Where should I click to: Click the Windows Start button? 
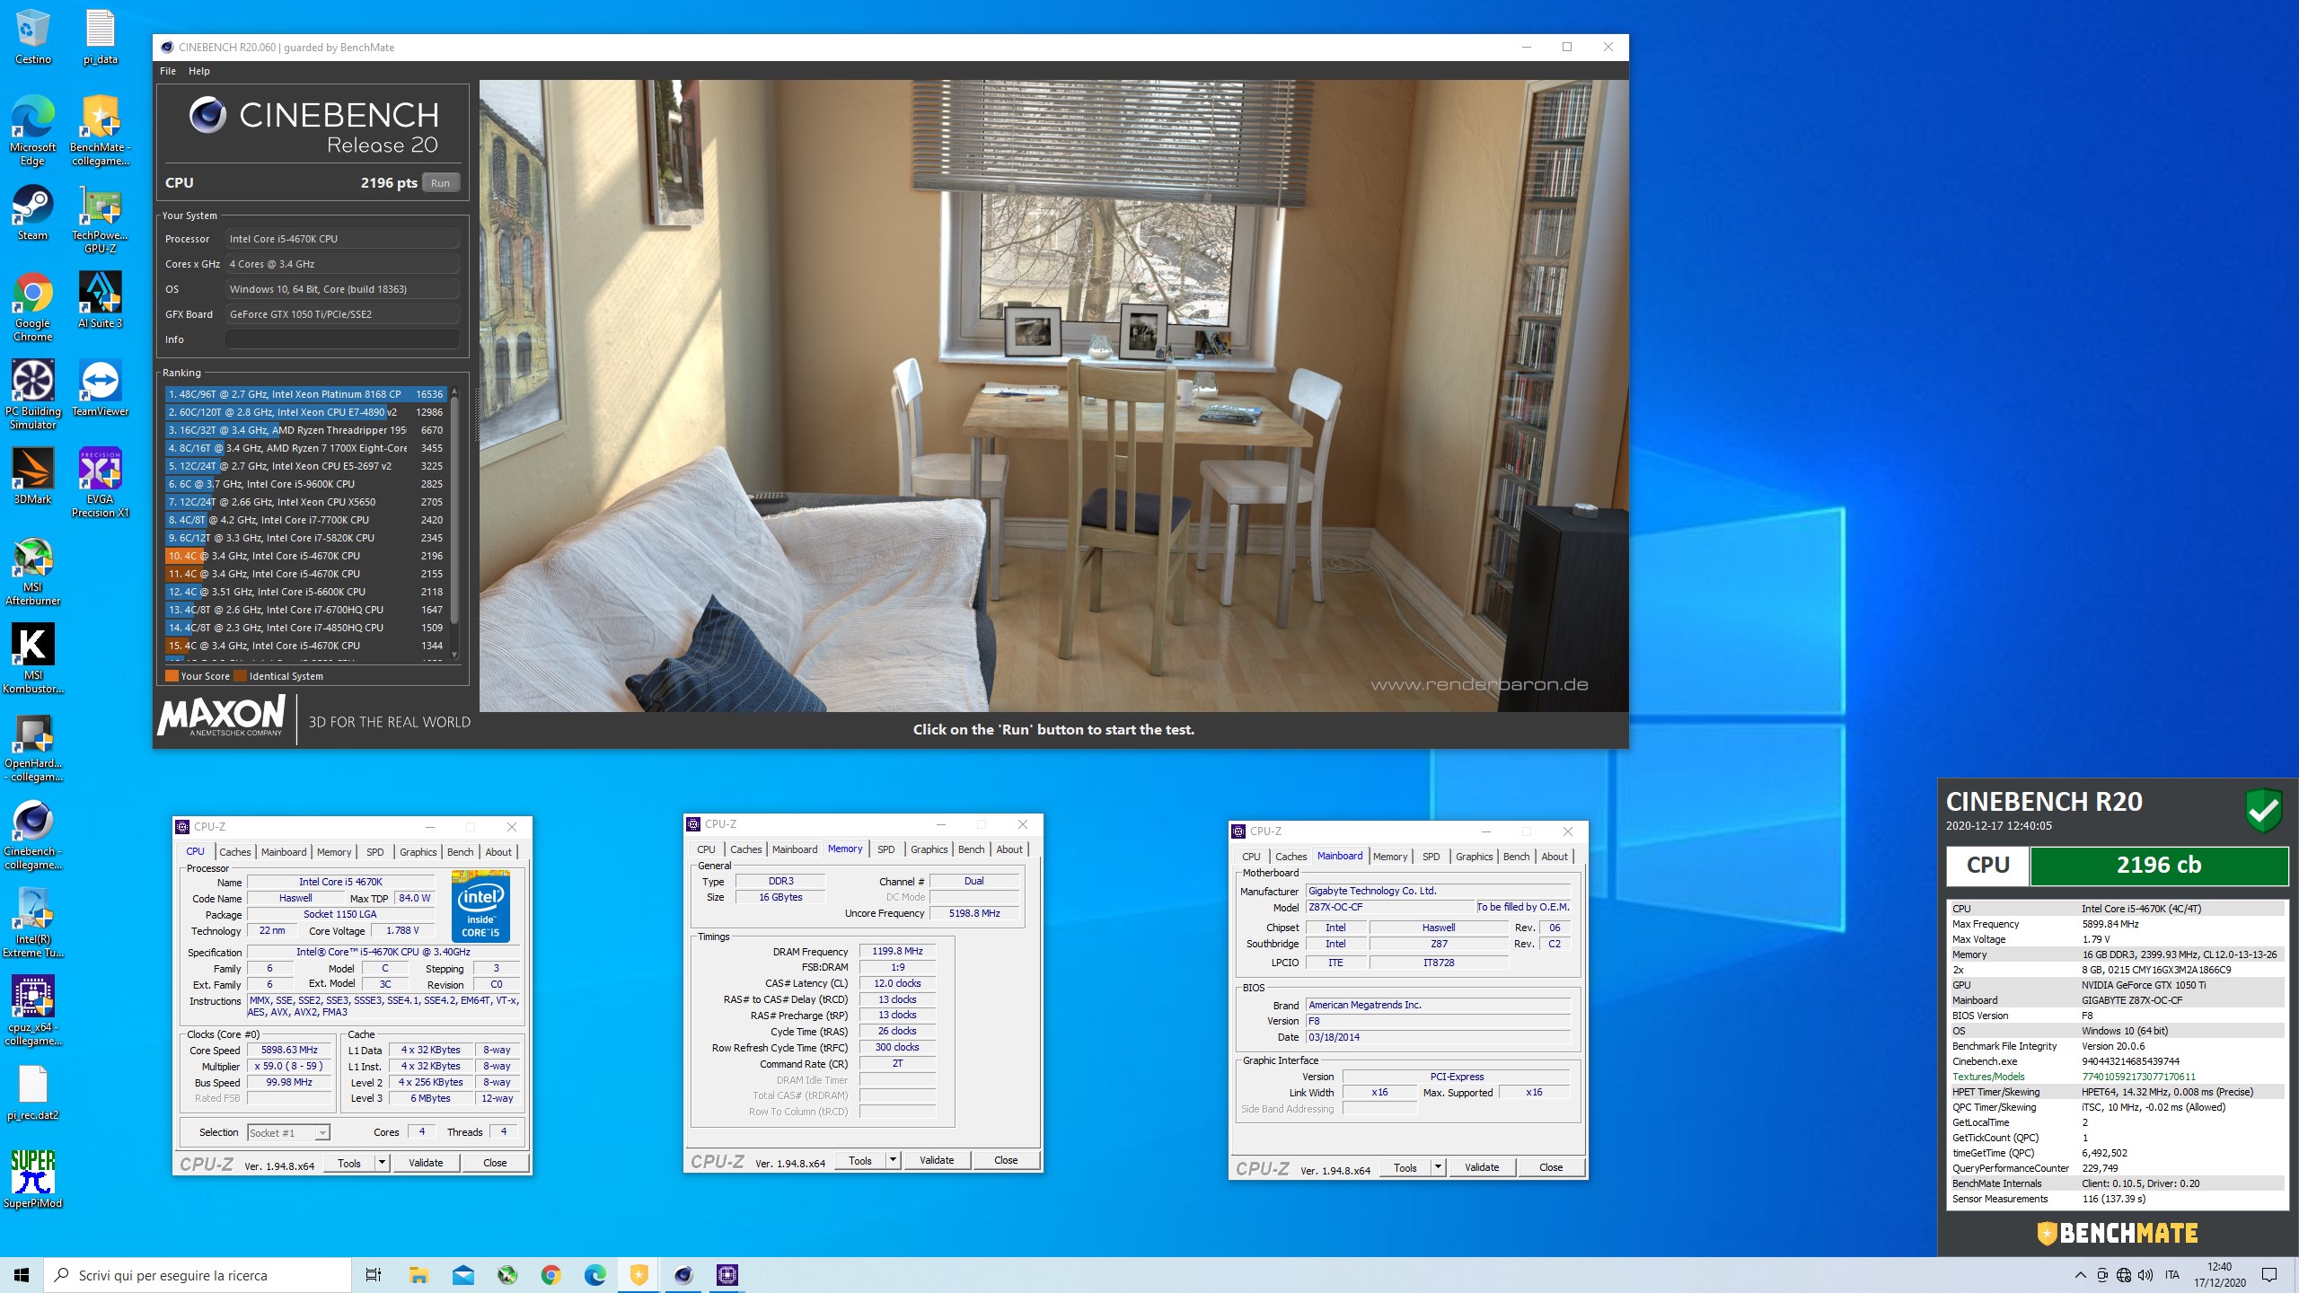[x=22, y=1275]
